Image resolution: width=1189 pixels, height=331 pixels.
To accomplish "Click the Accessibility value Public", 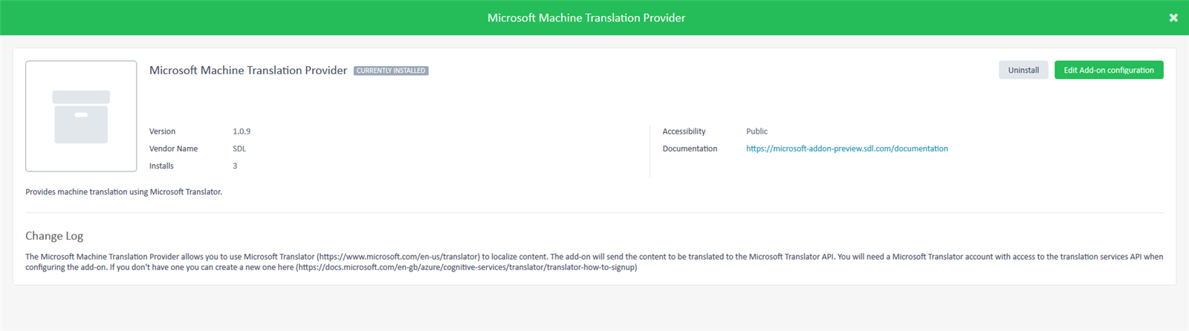I will click(x=757, y=131).
